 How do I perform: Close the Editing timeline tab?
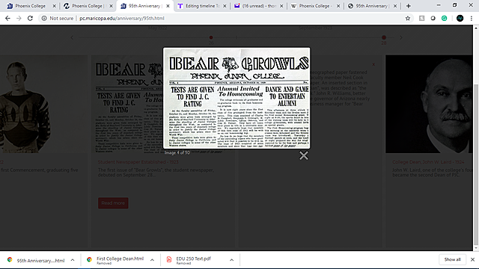coord(225,6)
